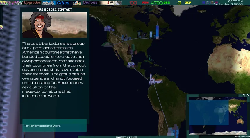
Task: Open the Options menu
Action: point(90,3)
